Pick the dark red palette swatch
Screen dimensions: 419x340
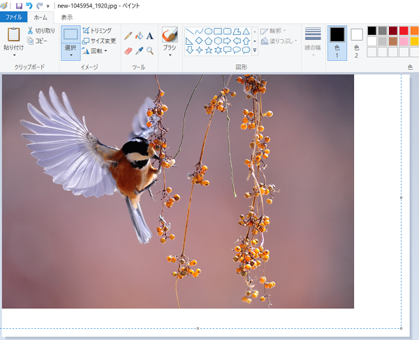coord(393,31)
